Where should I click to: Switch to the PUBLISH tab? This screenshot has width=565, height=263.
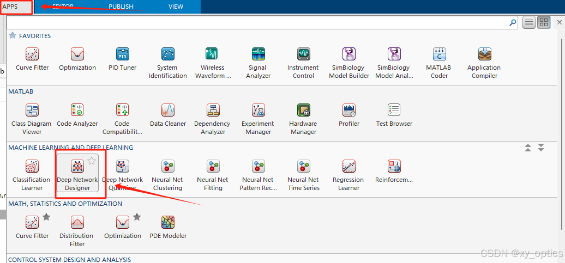[x=121, y=7]
